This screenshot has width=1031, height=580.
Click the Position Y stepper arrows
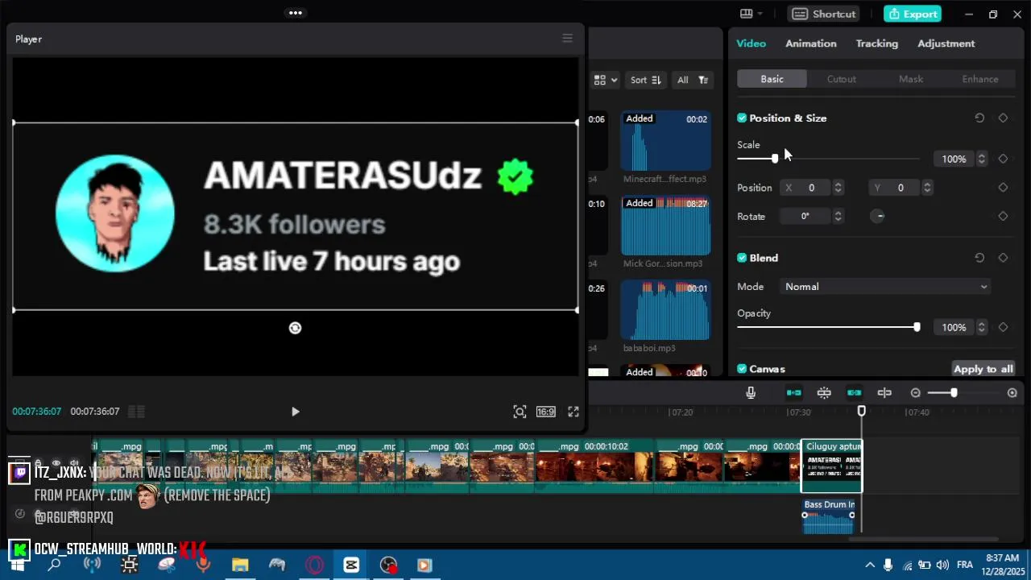pos(927,188)
